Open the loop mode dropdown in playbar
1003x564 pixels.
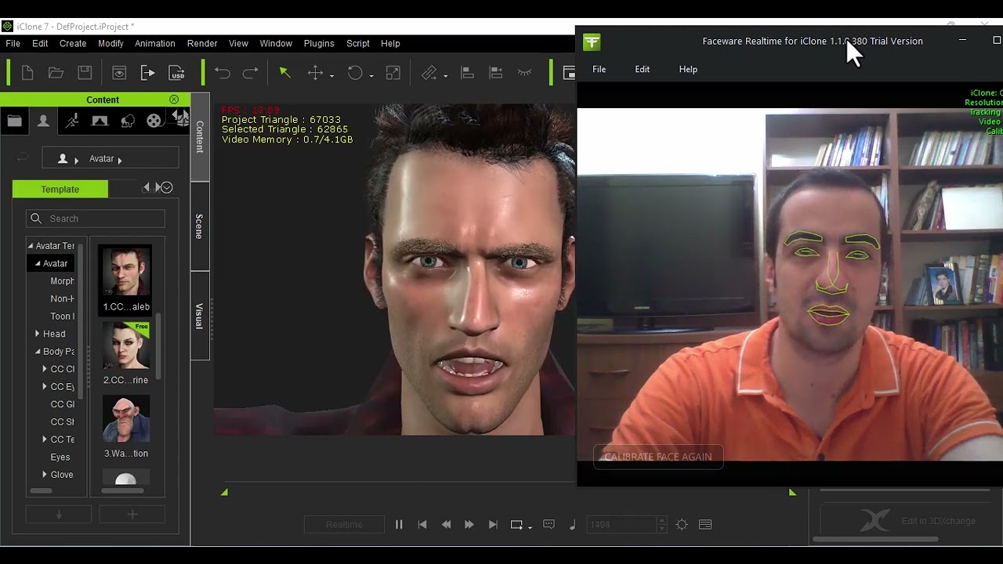[530, 527]
